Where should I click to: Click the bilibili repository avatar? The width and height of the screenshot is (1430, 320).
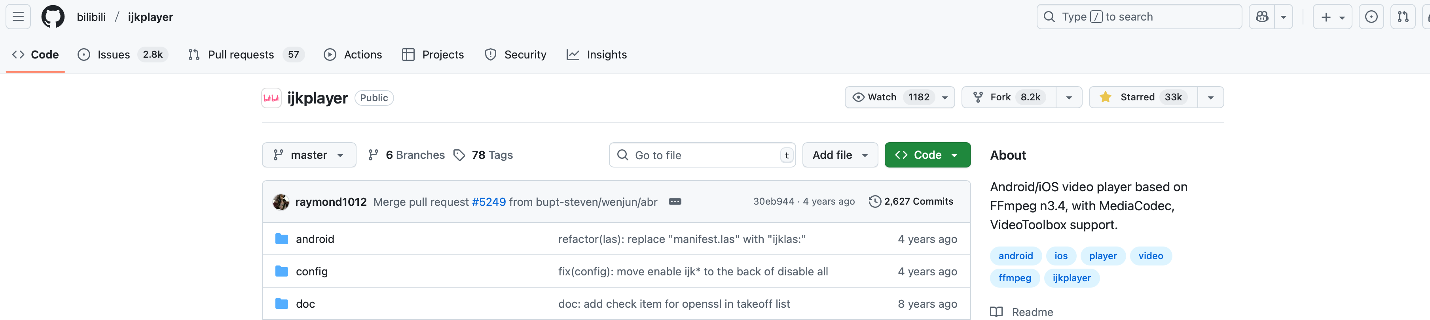(271, 98)
